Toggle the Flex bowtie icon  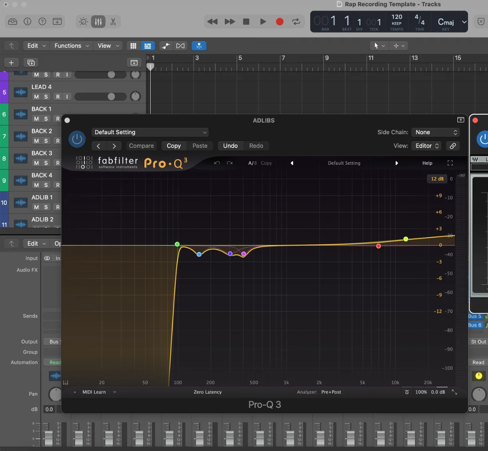180,46
